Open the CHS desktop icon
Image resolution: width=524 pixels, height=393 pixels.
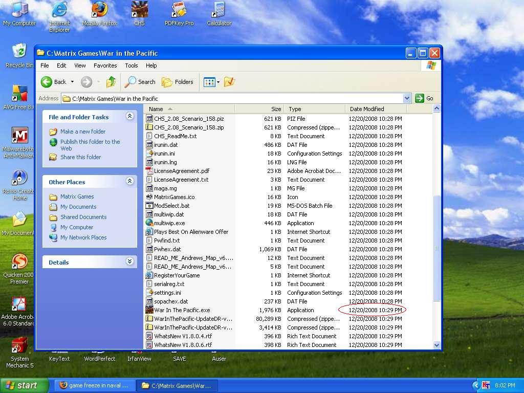pyautogui.click(x=139, y=11)
